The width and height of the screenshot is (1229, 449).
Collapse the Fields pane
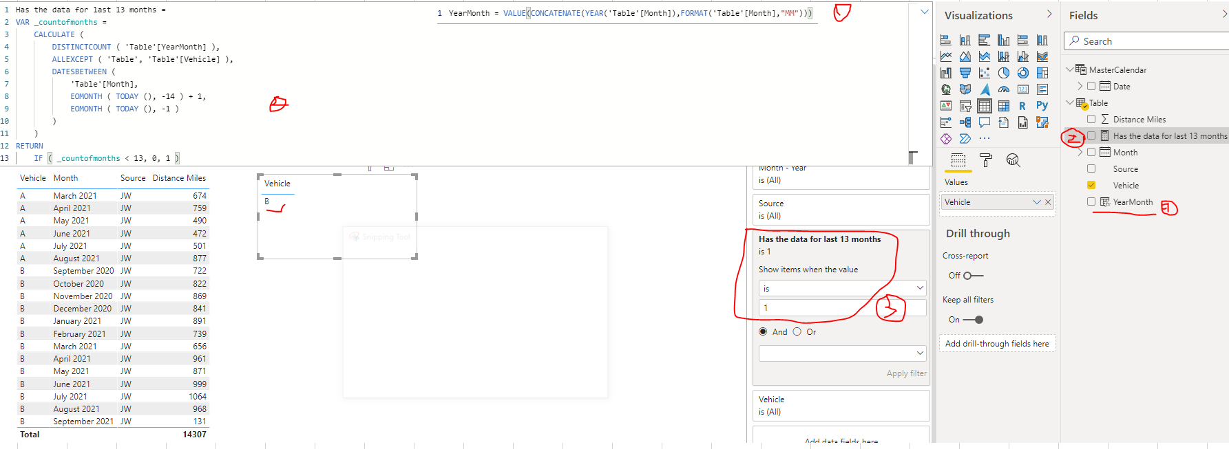coord(1224,14)
